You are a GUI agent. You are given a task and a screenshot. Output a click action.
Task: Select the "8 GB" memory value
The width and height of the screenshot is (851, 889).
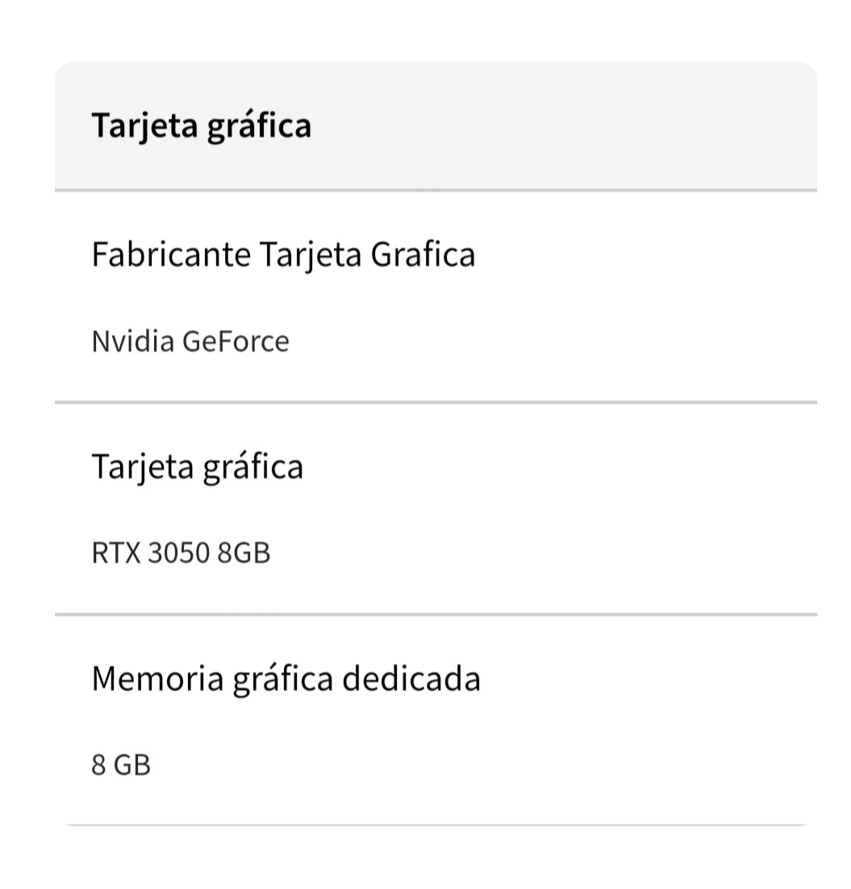121,765
